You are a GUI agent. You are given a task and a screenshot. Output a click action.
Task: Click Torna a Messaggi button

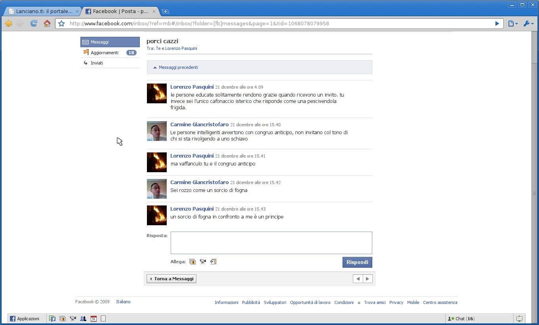171,279
